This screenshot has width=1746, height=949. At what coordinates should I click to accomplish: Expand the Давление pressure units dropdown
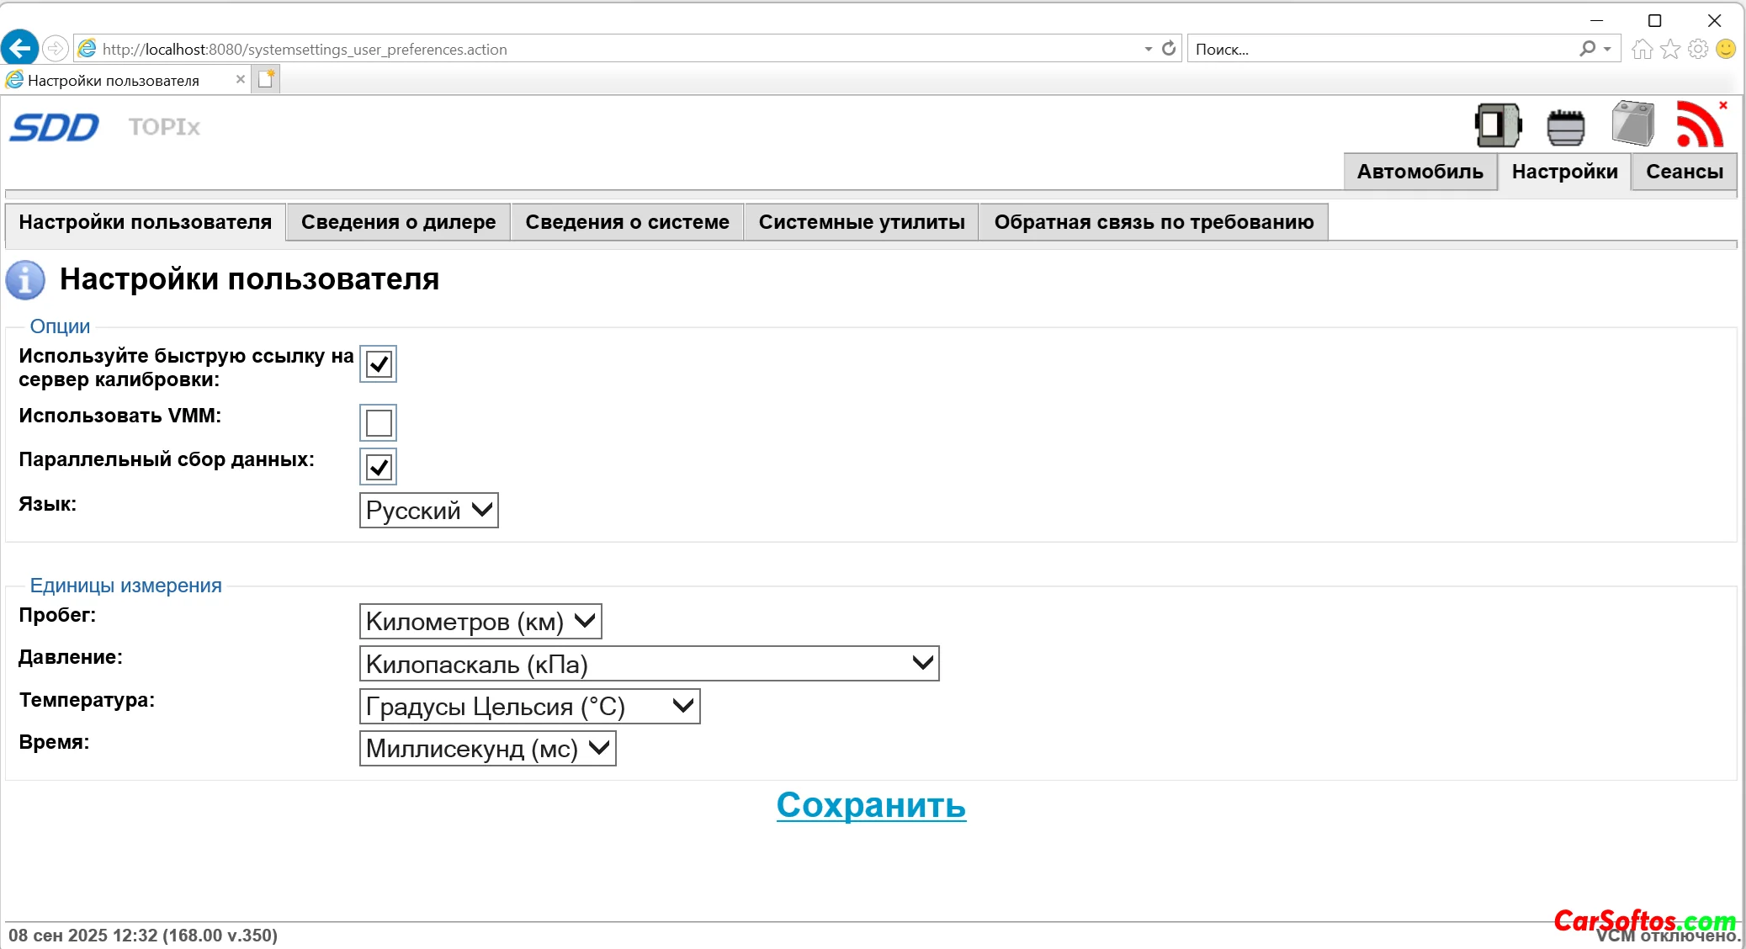(x=649, y=664)
